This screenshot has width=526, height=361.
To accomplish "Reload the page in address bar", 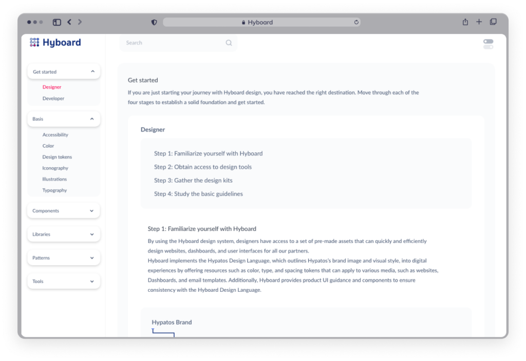I will 356,23.
